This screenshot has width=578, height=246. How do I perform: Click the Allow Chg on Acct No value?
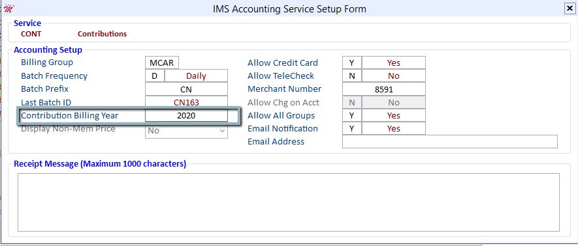394,102
